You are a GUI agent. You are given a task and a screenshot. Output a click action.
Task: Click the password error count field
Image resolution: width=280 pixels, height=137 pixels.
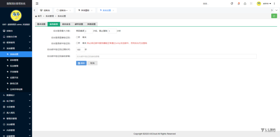tap(89, 31)
